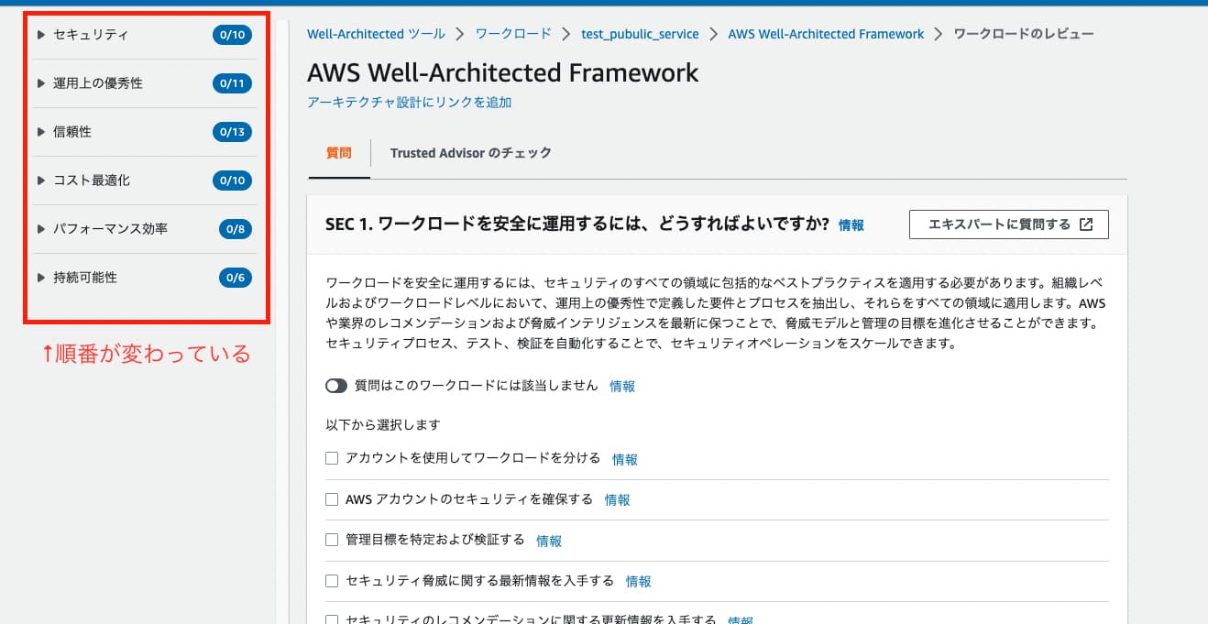Open 情報 for セキュリティ脅威に関する最新情報を入手する
This screenshot has width=1208, height=624.
639,582
